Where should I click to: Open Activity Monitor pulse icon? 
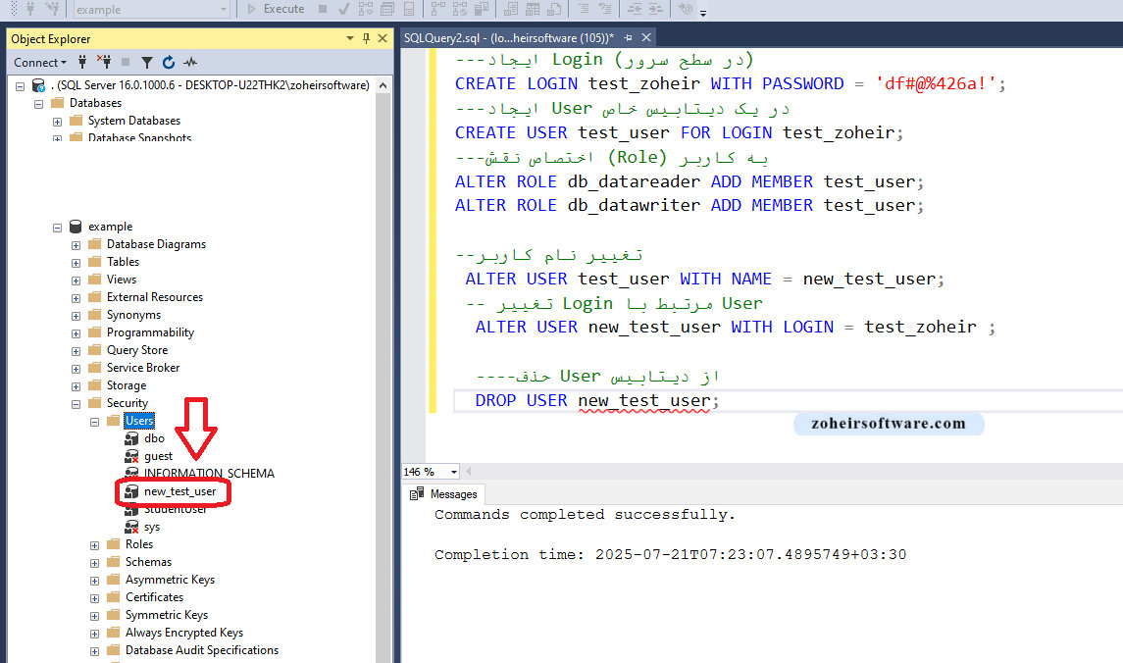[190, 63]
